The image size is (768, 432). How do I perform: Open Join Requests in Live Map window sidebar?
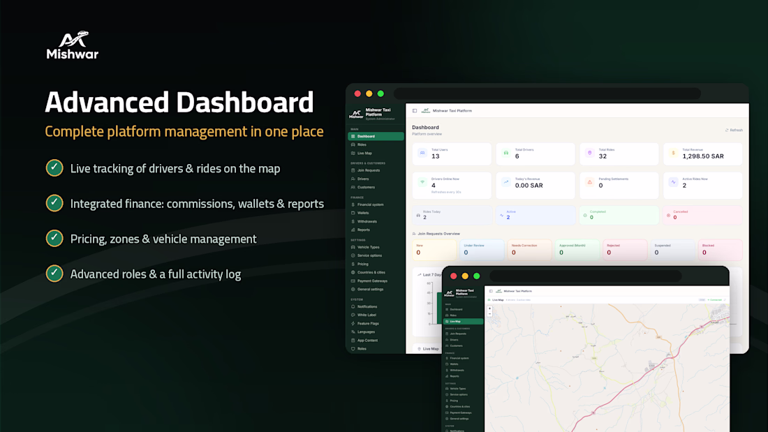click(x=463, y=334)
